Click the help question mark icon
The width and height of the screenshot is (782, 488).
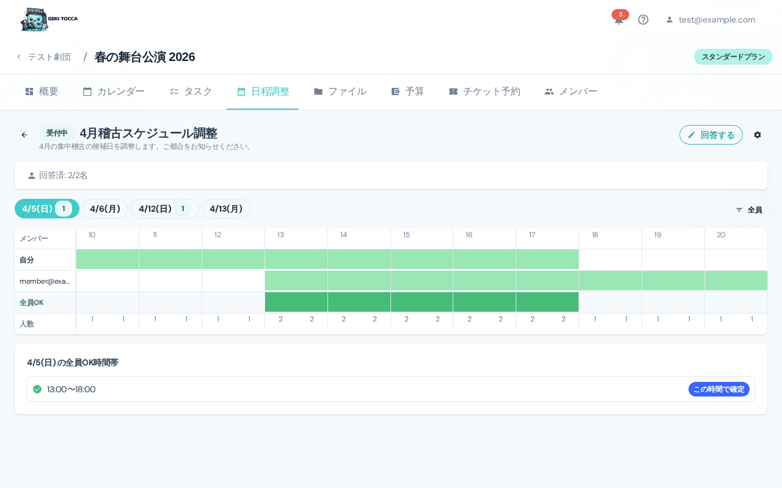coord(643,20)
